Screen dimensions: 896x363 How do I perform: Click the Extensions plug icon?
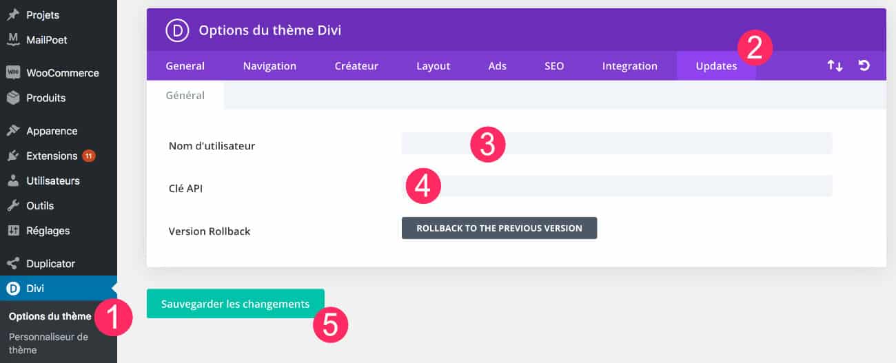[12, 156]
